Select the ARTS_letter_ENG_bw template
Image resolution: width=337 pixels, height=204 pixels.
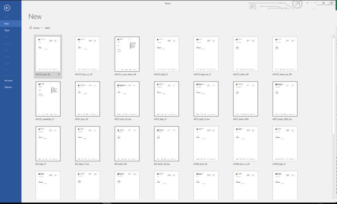[x=285, y=99]
